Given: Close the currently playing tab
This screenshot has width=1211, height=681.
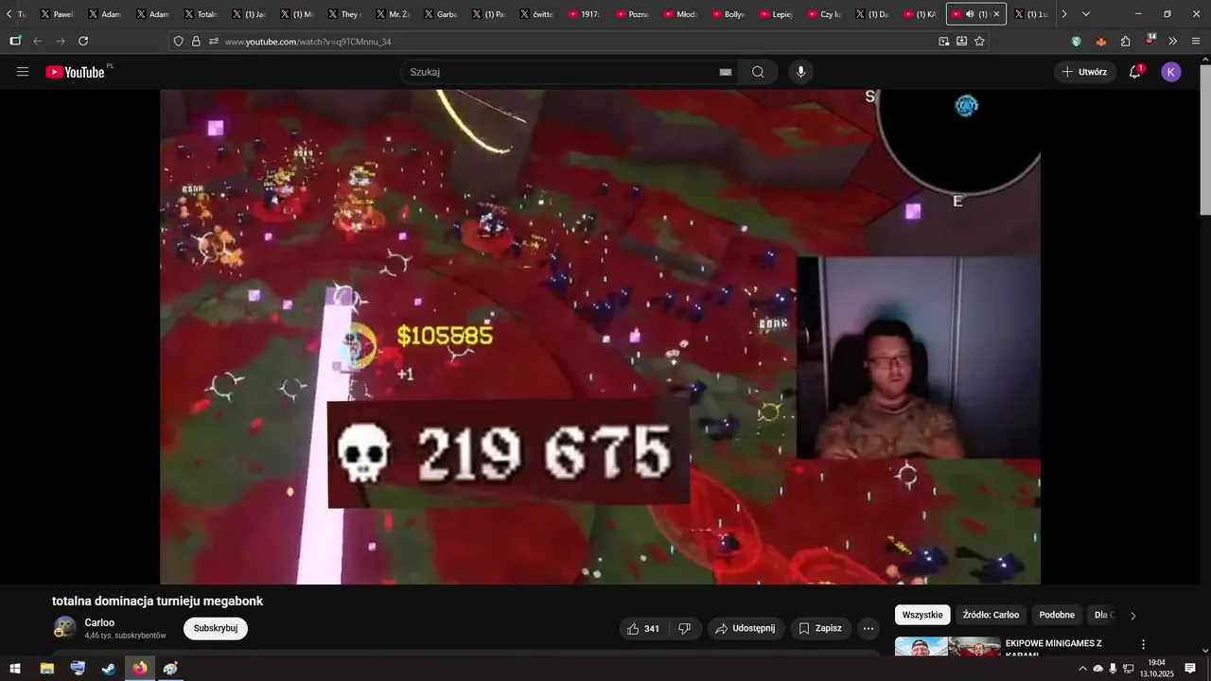Looking at the screenshot, I should 996,14.
